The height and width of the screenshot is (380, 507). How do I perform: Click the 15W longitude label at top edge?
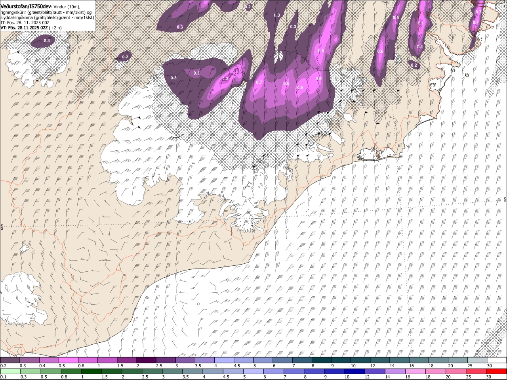click(x=384, y=2)
